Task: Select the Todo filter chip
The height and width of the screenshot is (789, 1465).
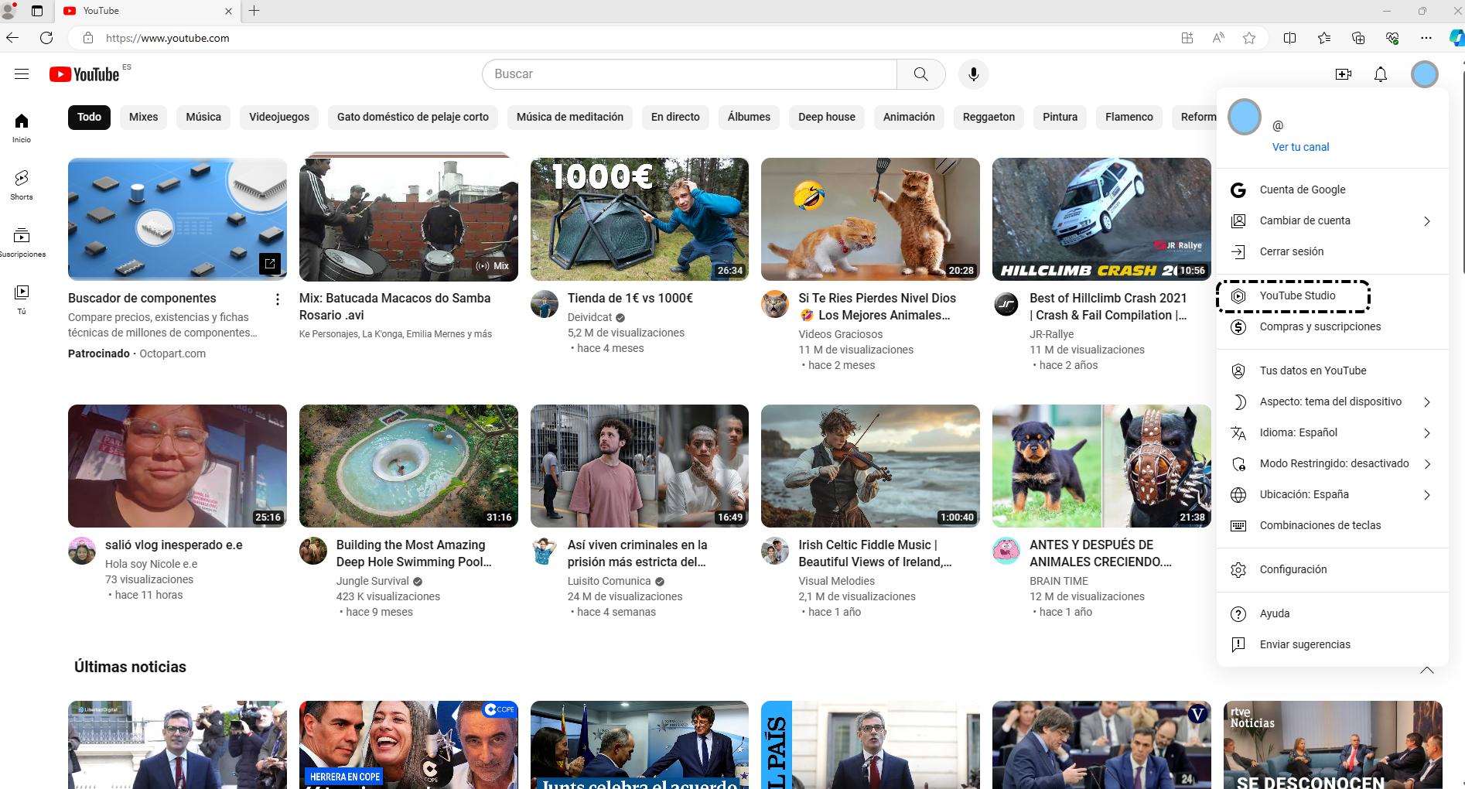Action: pyautogui.click(x=89, y=117)
